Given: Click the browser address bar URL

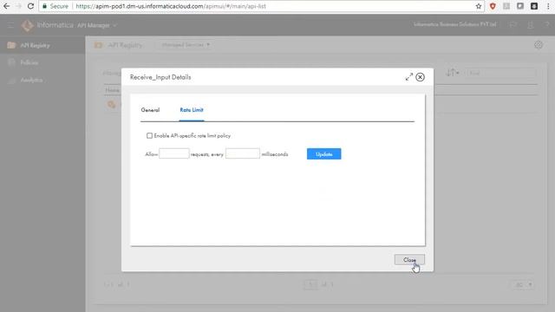Looking at the screenshot, I should click(x=171, y=6).
